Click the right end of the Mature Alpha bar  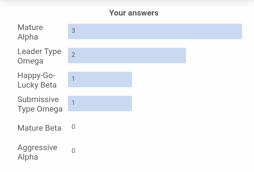point(241,31)
